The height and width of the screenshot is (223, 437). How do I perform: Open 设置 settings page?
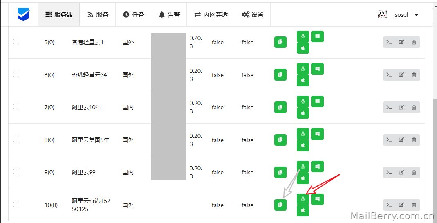(253, 14)
